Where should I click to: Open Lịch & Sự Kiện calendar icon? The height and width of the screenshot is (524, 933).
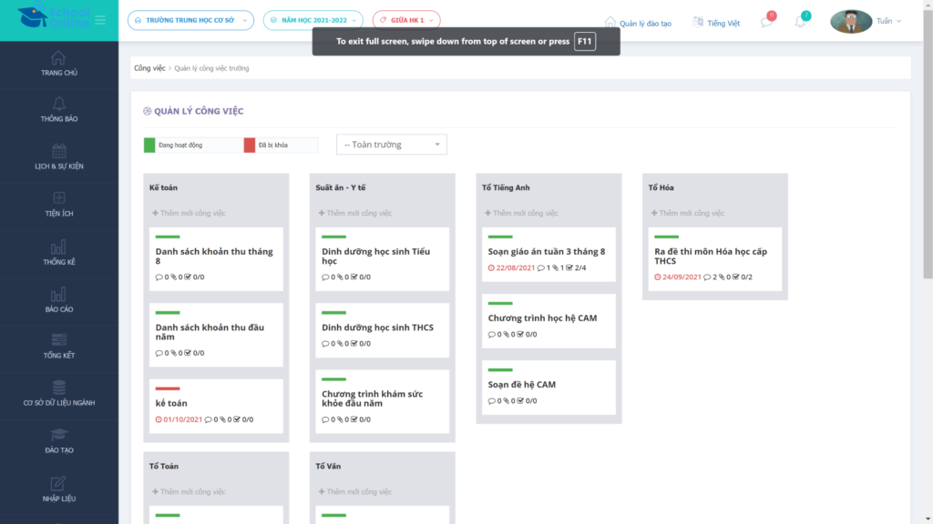coord(58,151)
